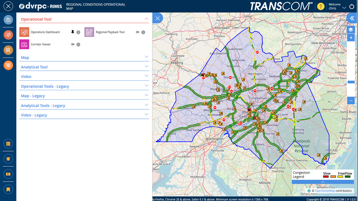Click the green FreeFlow legend swatch
The height and width of the screenshot is (201, 358).
pos(347,177)
